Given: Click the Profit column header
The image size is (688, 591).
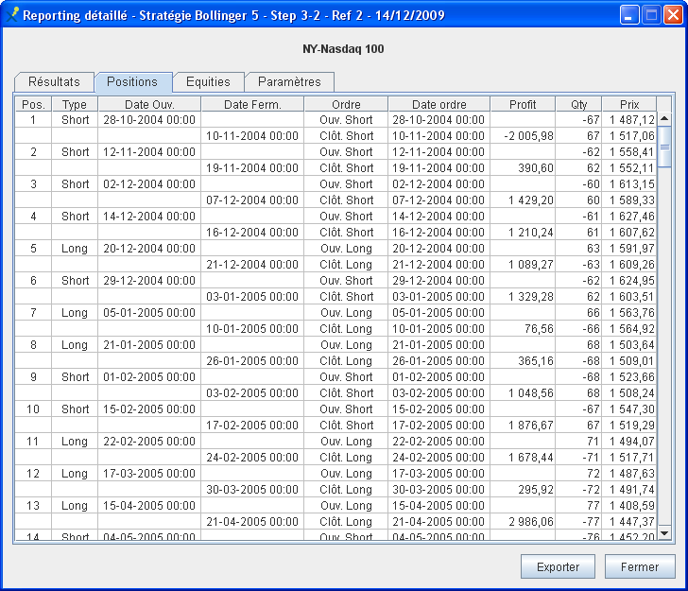Looking at the screenshot, I should click(523, 104).
